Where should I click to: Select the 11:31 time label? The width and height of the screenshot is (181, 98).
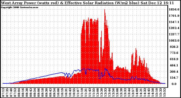point(86,93)
